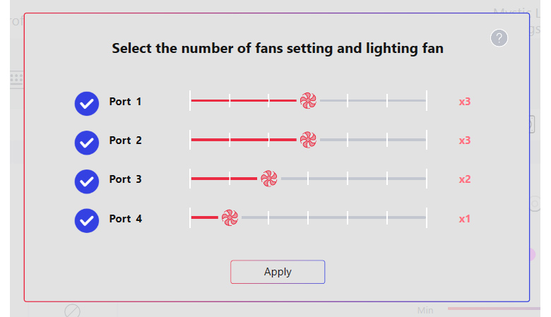This screenshot has height=317, width=551.
Task: Click the Port 1 label
Action: [125, 102]
